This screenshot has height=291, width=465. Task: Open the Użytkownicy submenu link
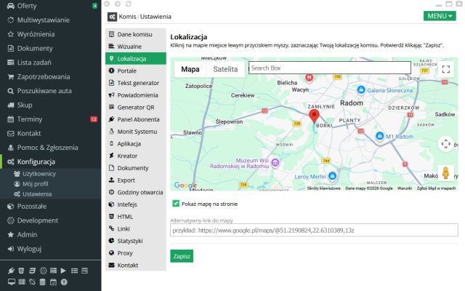(39, 175)
